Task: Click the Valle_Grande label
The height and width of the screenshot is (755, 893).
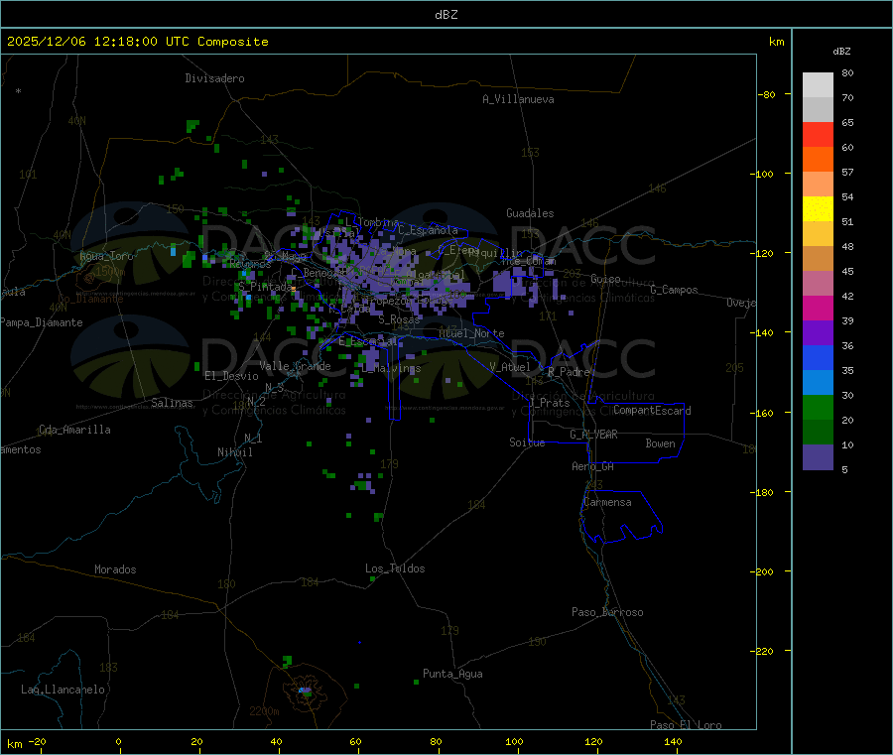Action: (x=295, y=366)
